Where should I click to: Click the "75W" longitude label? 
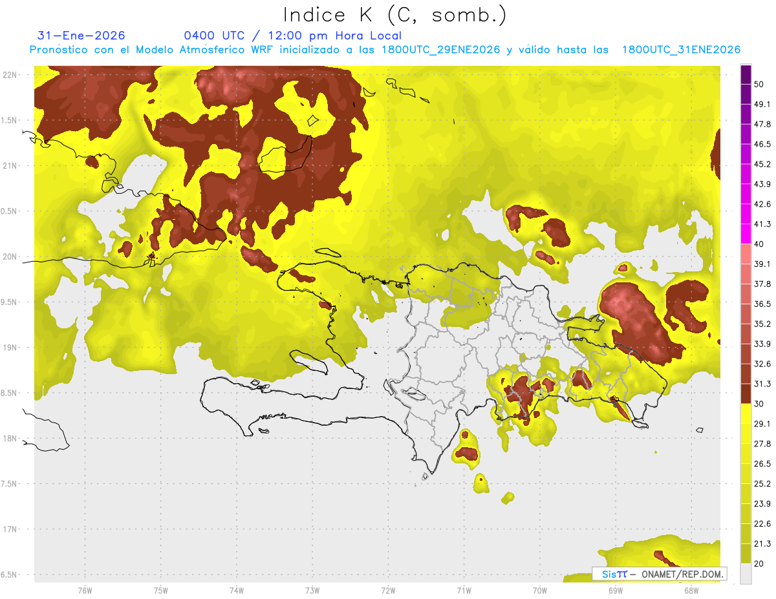click(161, 590)
